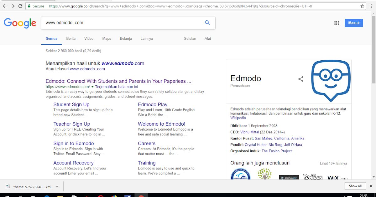Open the Wikipedia link in the panel

click(238, 118)
